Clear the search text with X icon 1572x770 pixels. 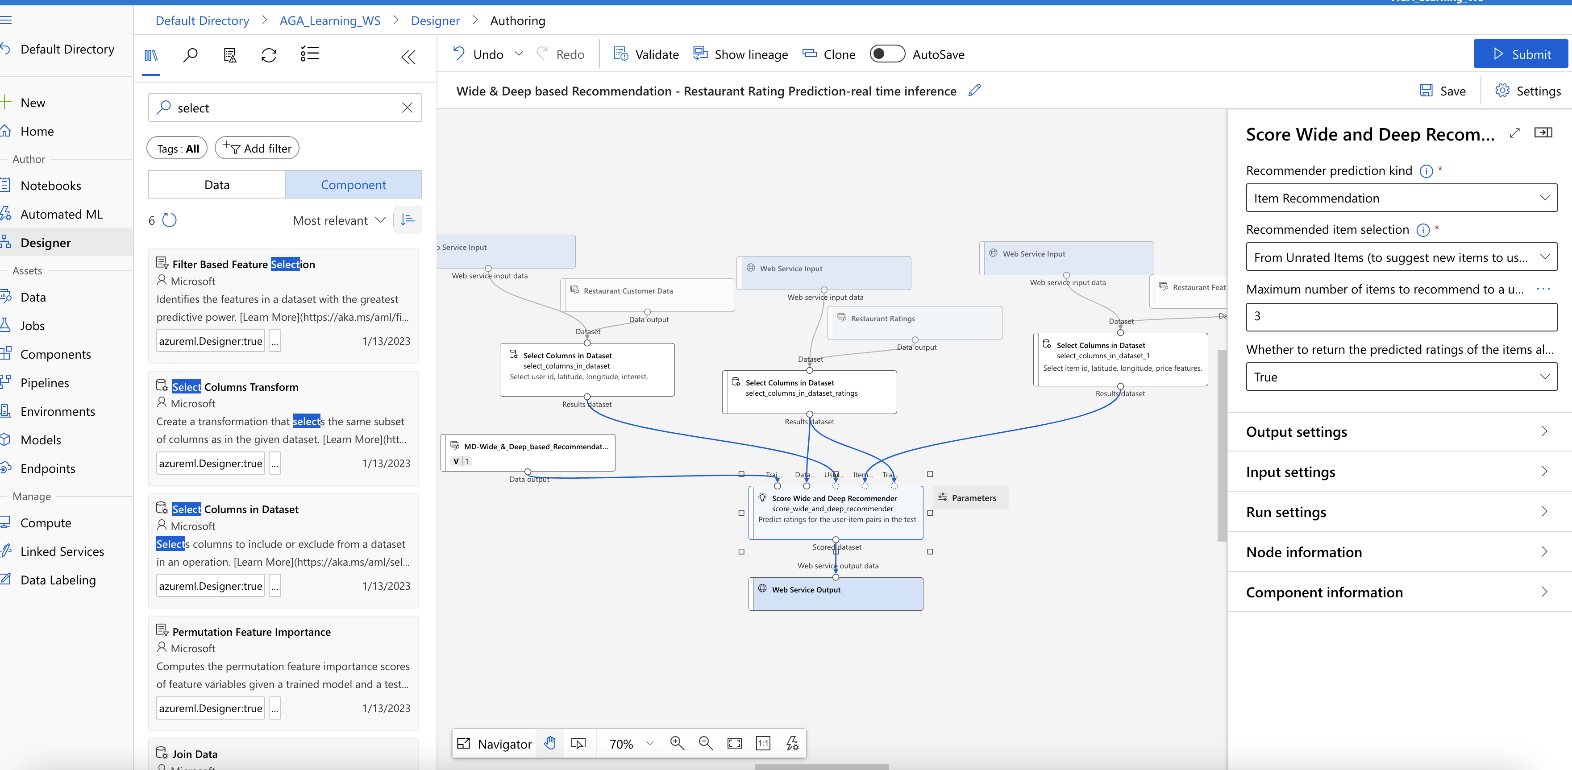pos(407,108)
